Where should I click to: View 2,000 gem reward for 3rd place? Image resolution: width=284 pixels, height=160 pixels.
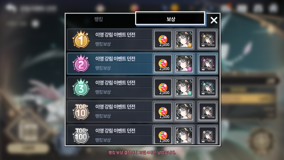pyautogui.click(x=163, y=87)
